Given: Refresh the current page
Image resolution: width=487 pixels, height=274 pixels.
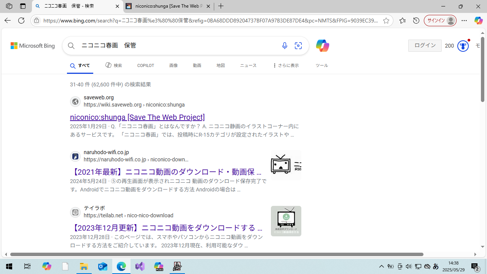Looking at the screenshot, I should (21, 21).
